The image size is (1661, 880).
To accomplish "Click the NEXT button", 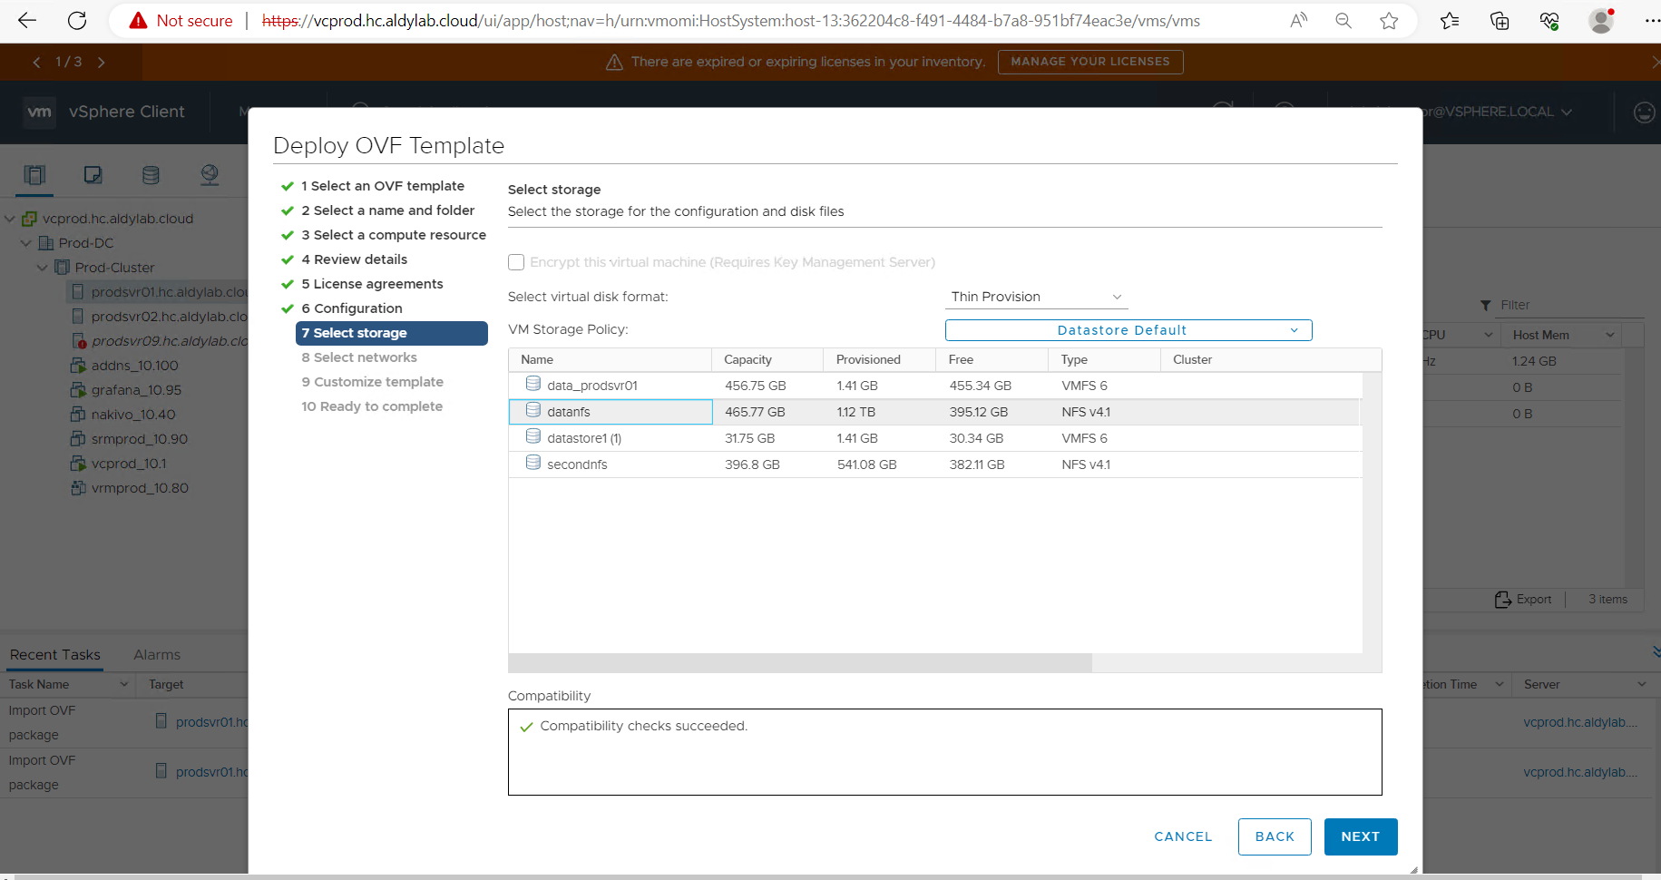I will 1360,836.
